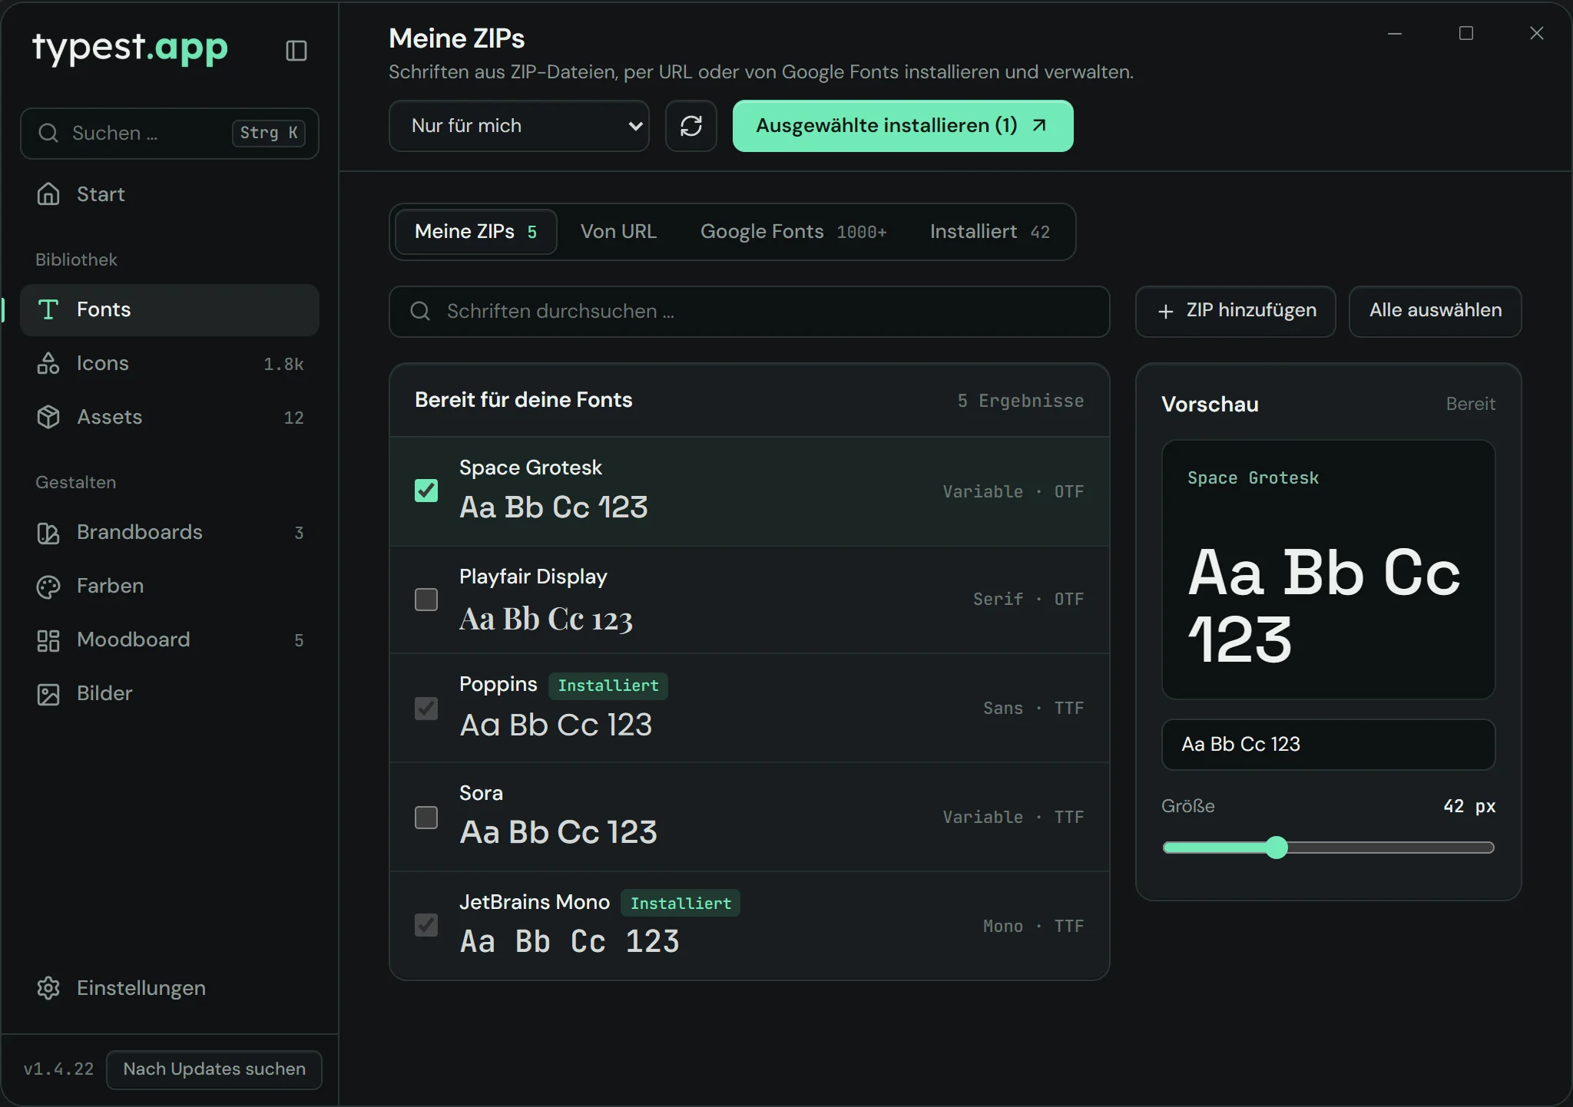Click the 5 Ergebnisse count

1021,401
